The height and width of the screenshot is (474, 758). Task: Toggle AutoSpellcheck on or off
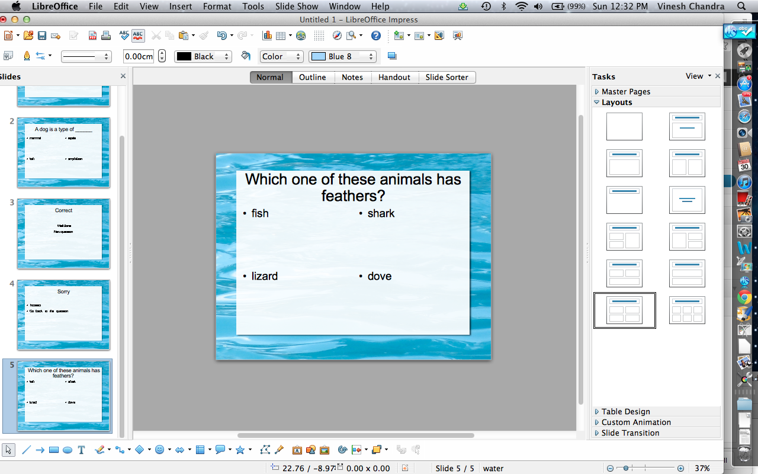138,36
